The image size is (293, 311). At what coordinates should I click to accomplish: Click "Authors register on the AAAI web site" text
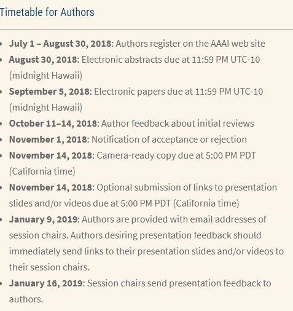point(190,44)
